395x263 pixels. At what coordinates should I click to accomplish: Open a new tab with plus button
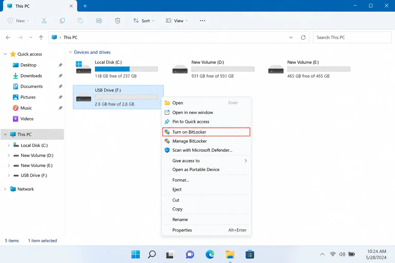[x=85, y=6]
